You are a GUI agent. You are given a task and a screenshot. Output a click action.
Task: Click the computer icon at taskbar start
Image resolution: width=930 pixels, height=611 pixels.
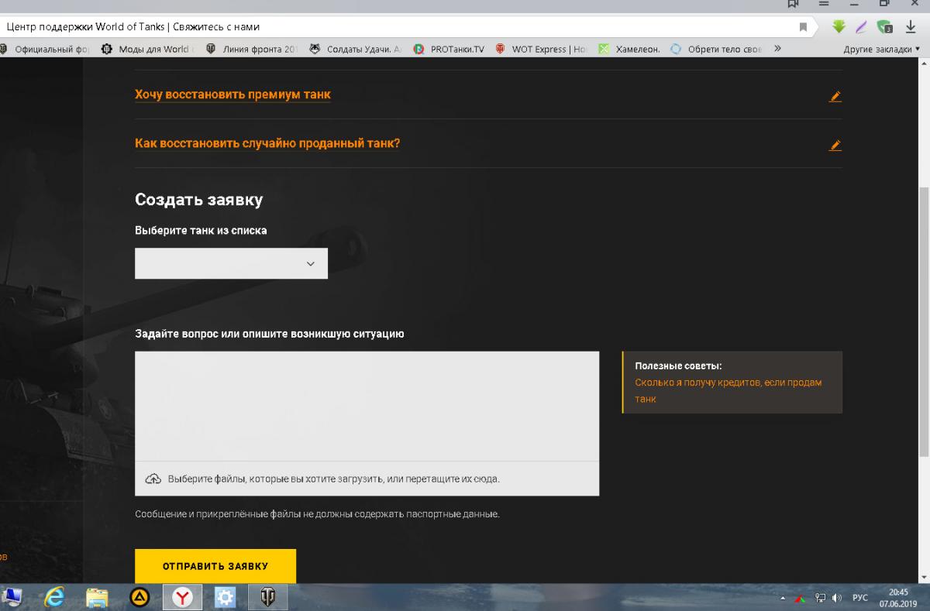11,597
